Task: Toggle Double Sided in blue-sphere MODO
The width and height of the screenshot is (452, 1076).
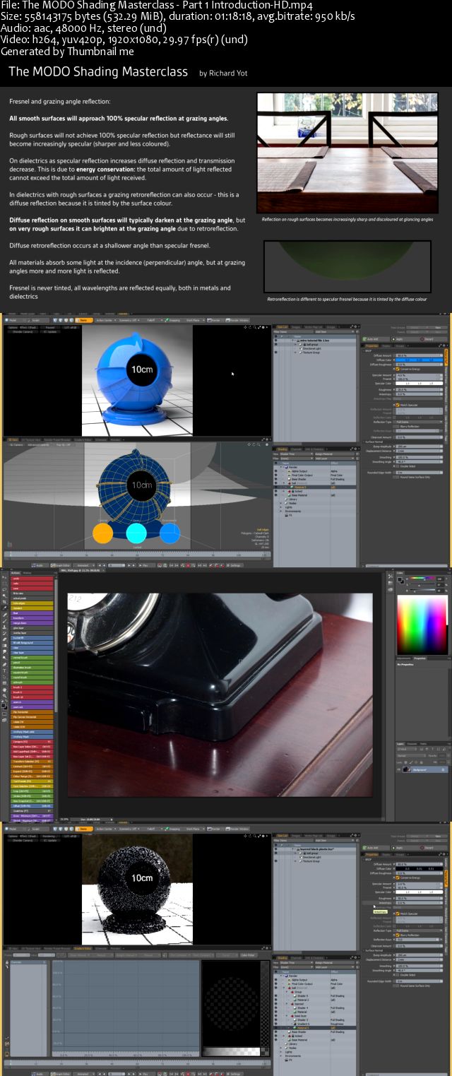Action: (x=398, y=466)
